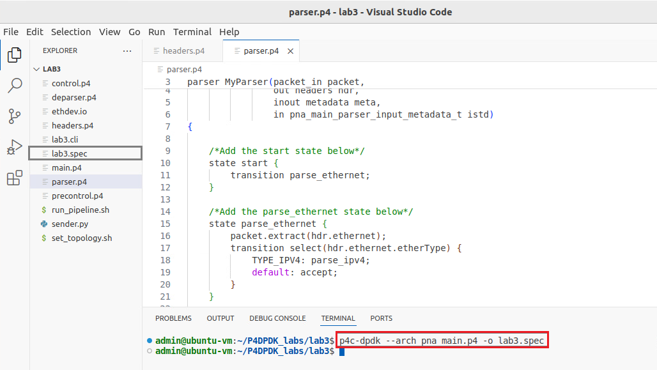
Task: Open the sender.py Python file
Action: coord(70,224)
